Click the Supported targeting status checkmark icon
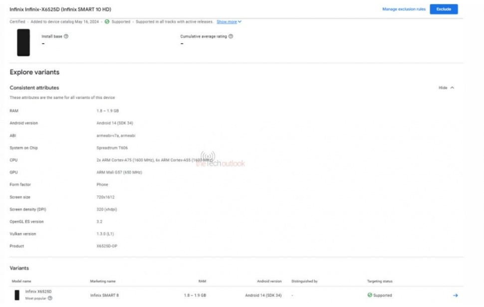This screenshot has width=484, height=307. [x=370, y=295]
